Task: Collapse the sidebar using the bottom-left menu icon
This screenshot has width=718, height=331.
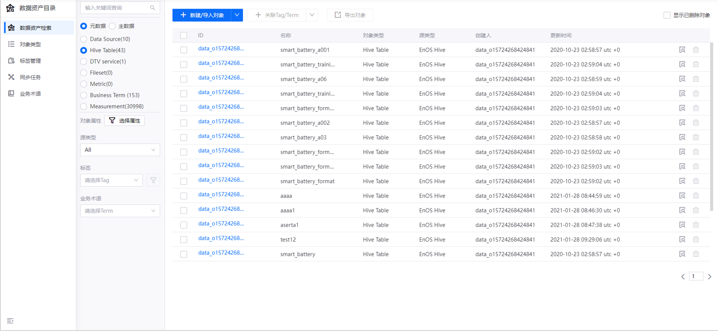Action: 10,321
